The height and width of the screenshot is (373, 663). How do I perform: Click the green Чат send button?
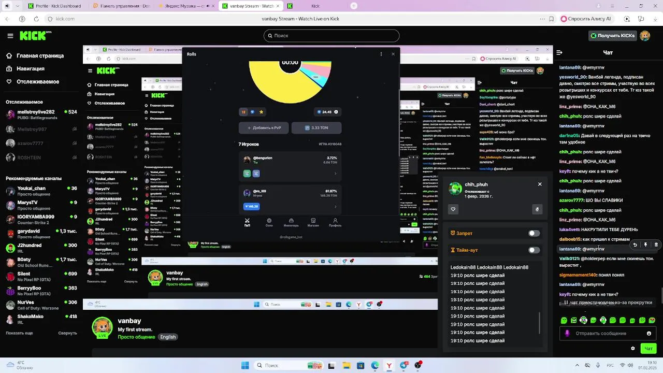tap(648, 349)
